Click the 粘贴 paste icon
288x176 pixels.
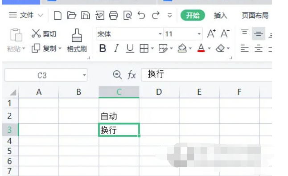16,35
